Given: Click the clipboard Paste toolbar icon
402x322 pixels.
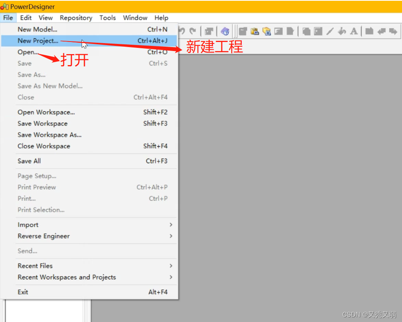Looking at the screenshot, I should click(254, 31).
